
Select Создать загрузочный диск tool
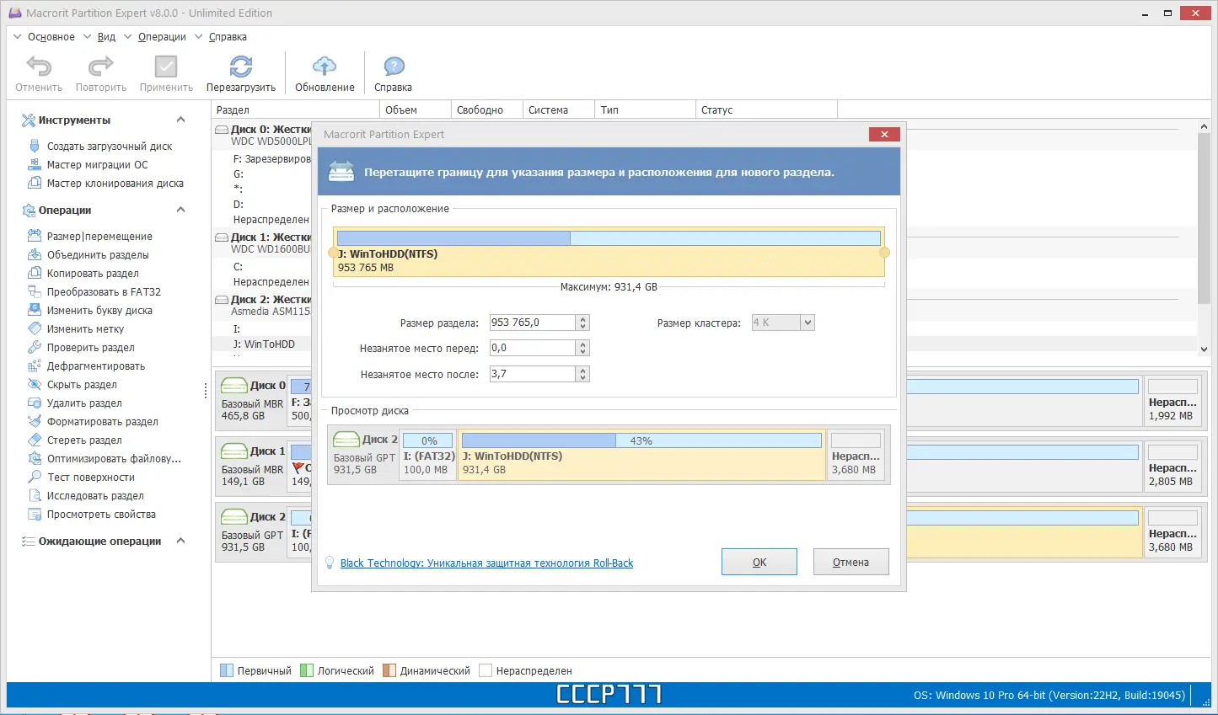pyautogui.click(x=110, y=147)
